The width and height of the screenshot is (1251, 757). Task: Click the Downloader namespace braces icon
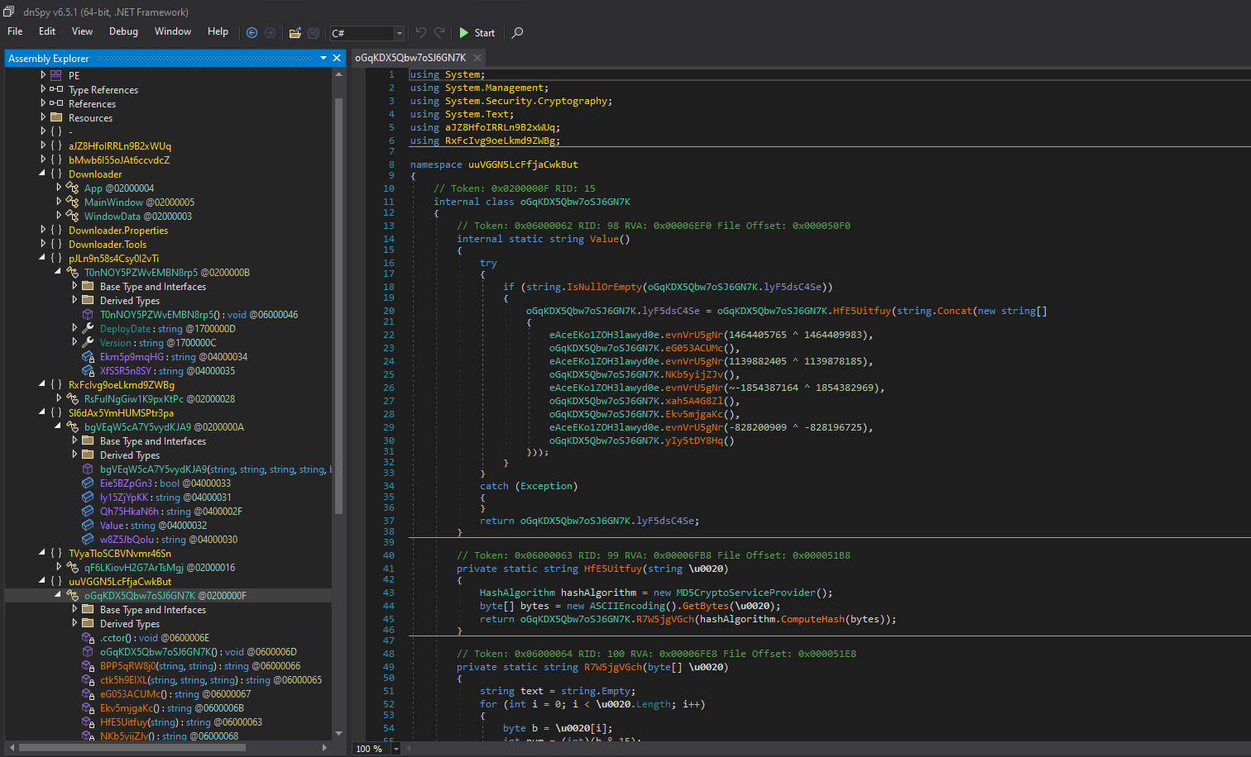[56, 174]
